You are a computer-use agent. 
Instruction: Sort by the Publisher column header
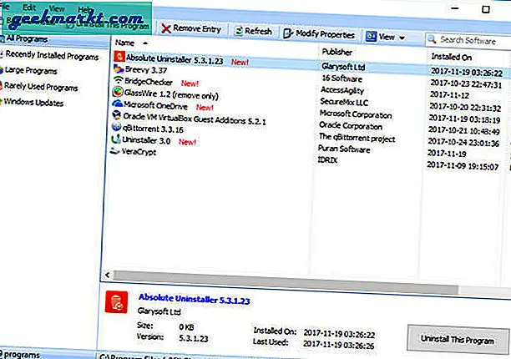[336, 52]
